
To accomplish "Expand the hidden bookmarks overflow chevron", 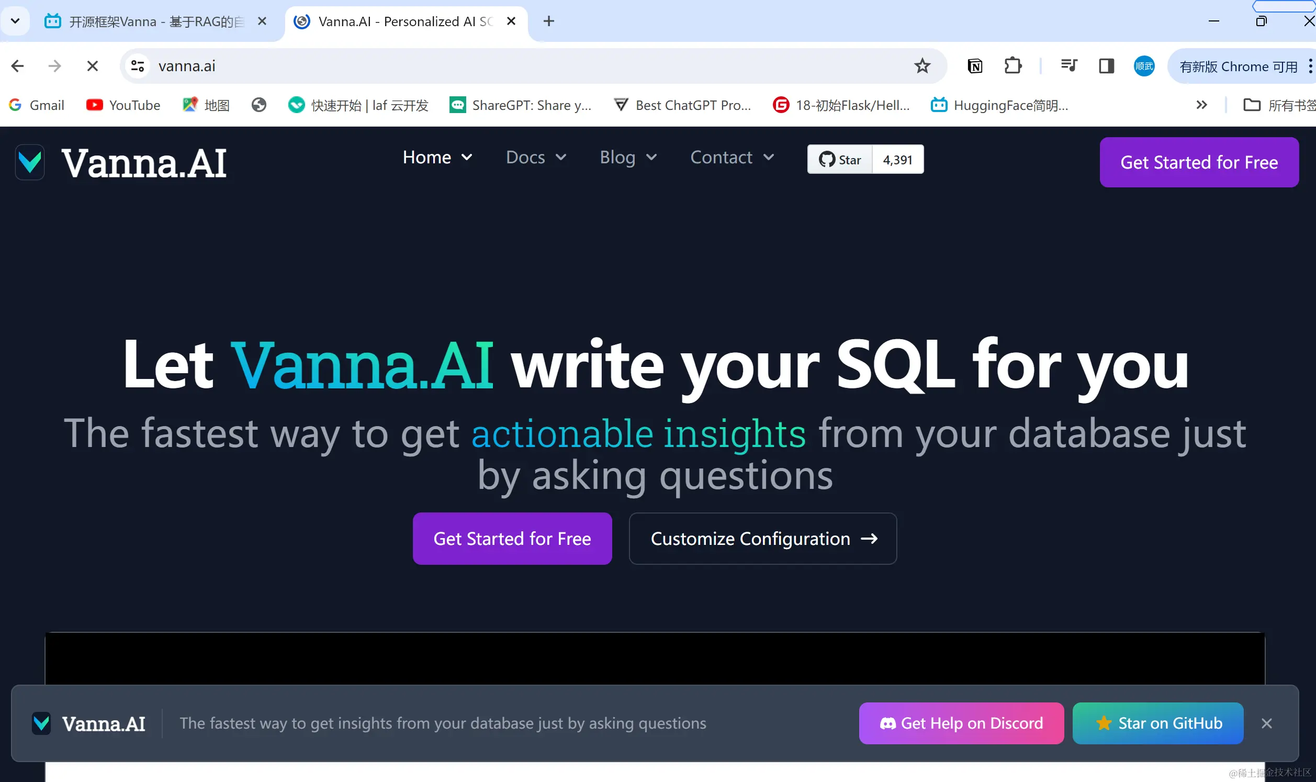I will point(1202,105).
